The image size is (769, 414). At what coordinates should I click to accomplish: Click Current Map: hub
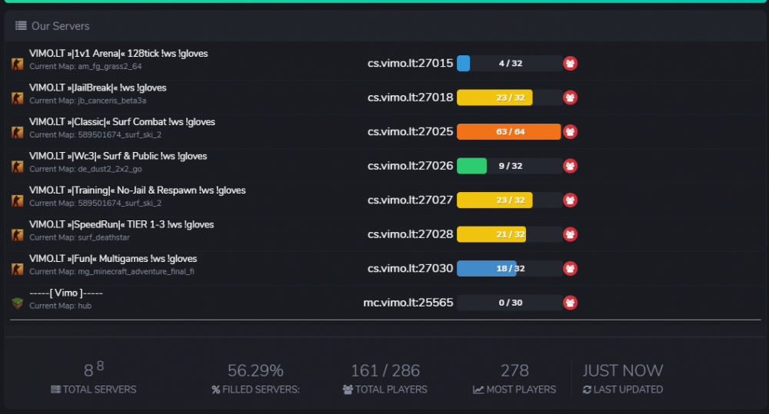[x=60, y=306]
